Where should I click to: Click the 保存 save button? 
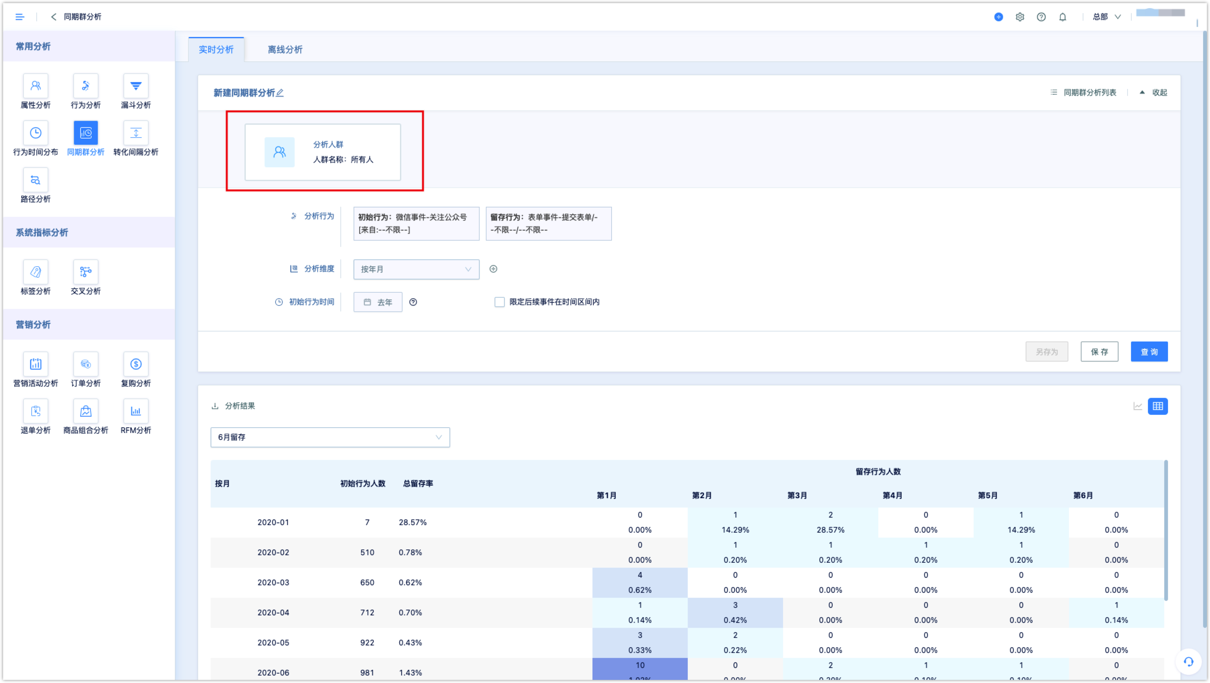1099,352
